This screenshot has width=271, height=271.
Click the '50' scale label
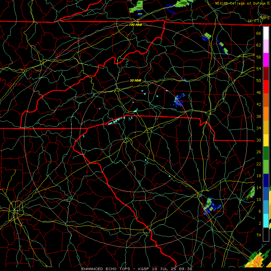[x=259, y=80]
